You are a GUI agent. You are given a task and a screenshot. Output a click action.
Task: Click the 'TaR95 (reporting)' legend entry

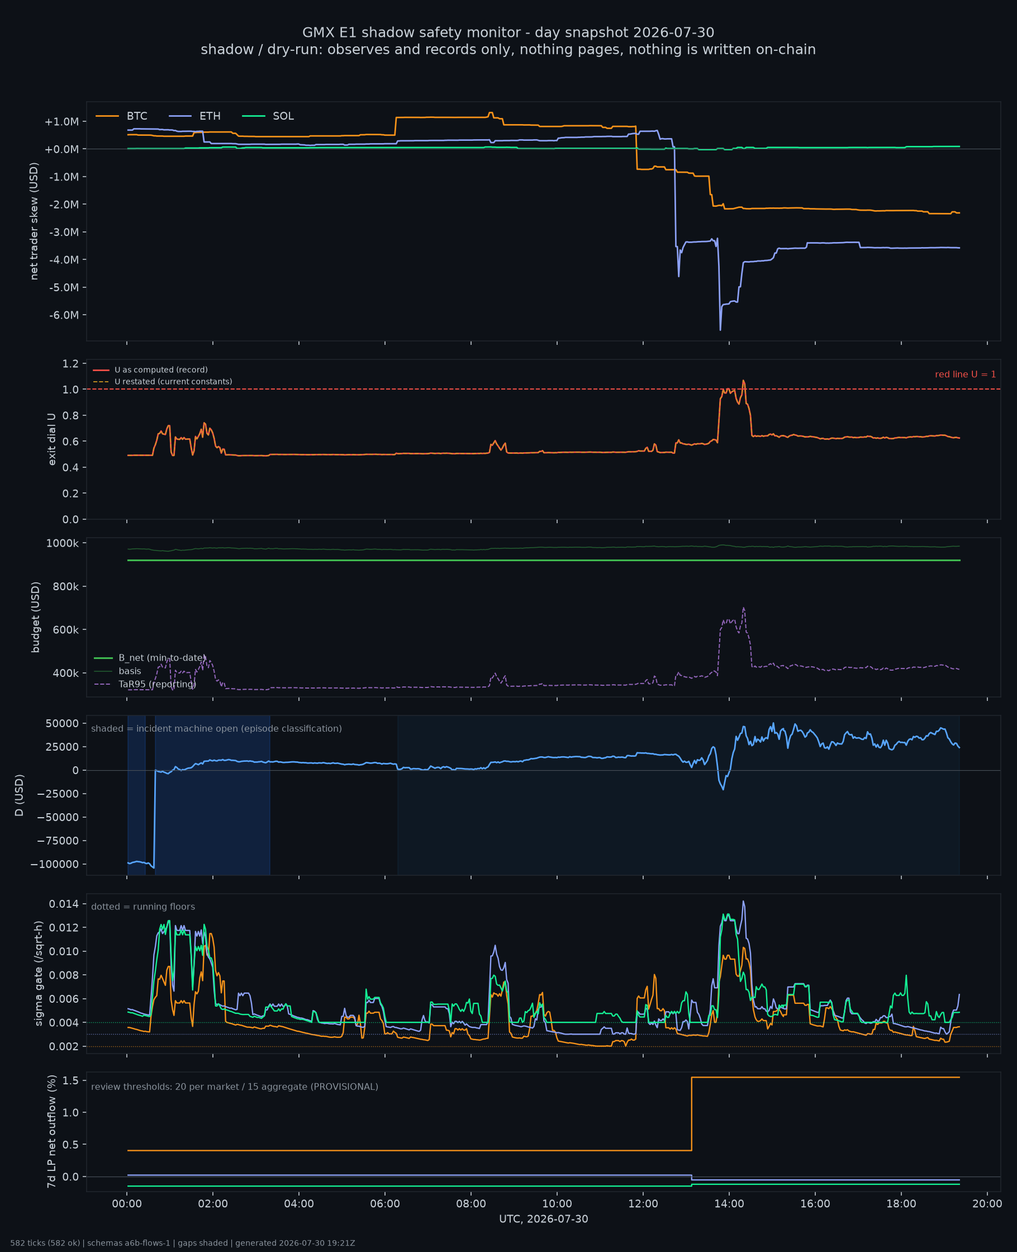click(145, 684)
